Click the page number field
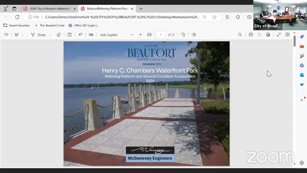Viewport: 307px width, 173px height. pyautogui.click(x=161, y=35)
